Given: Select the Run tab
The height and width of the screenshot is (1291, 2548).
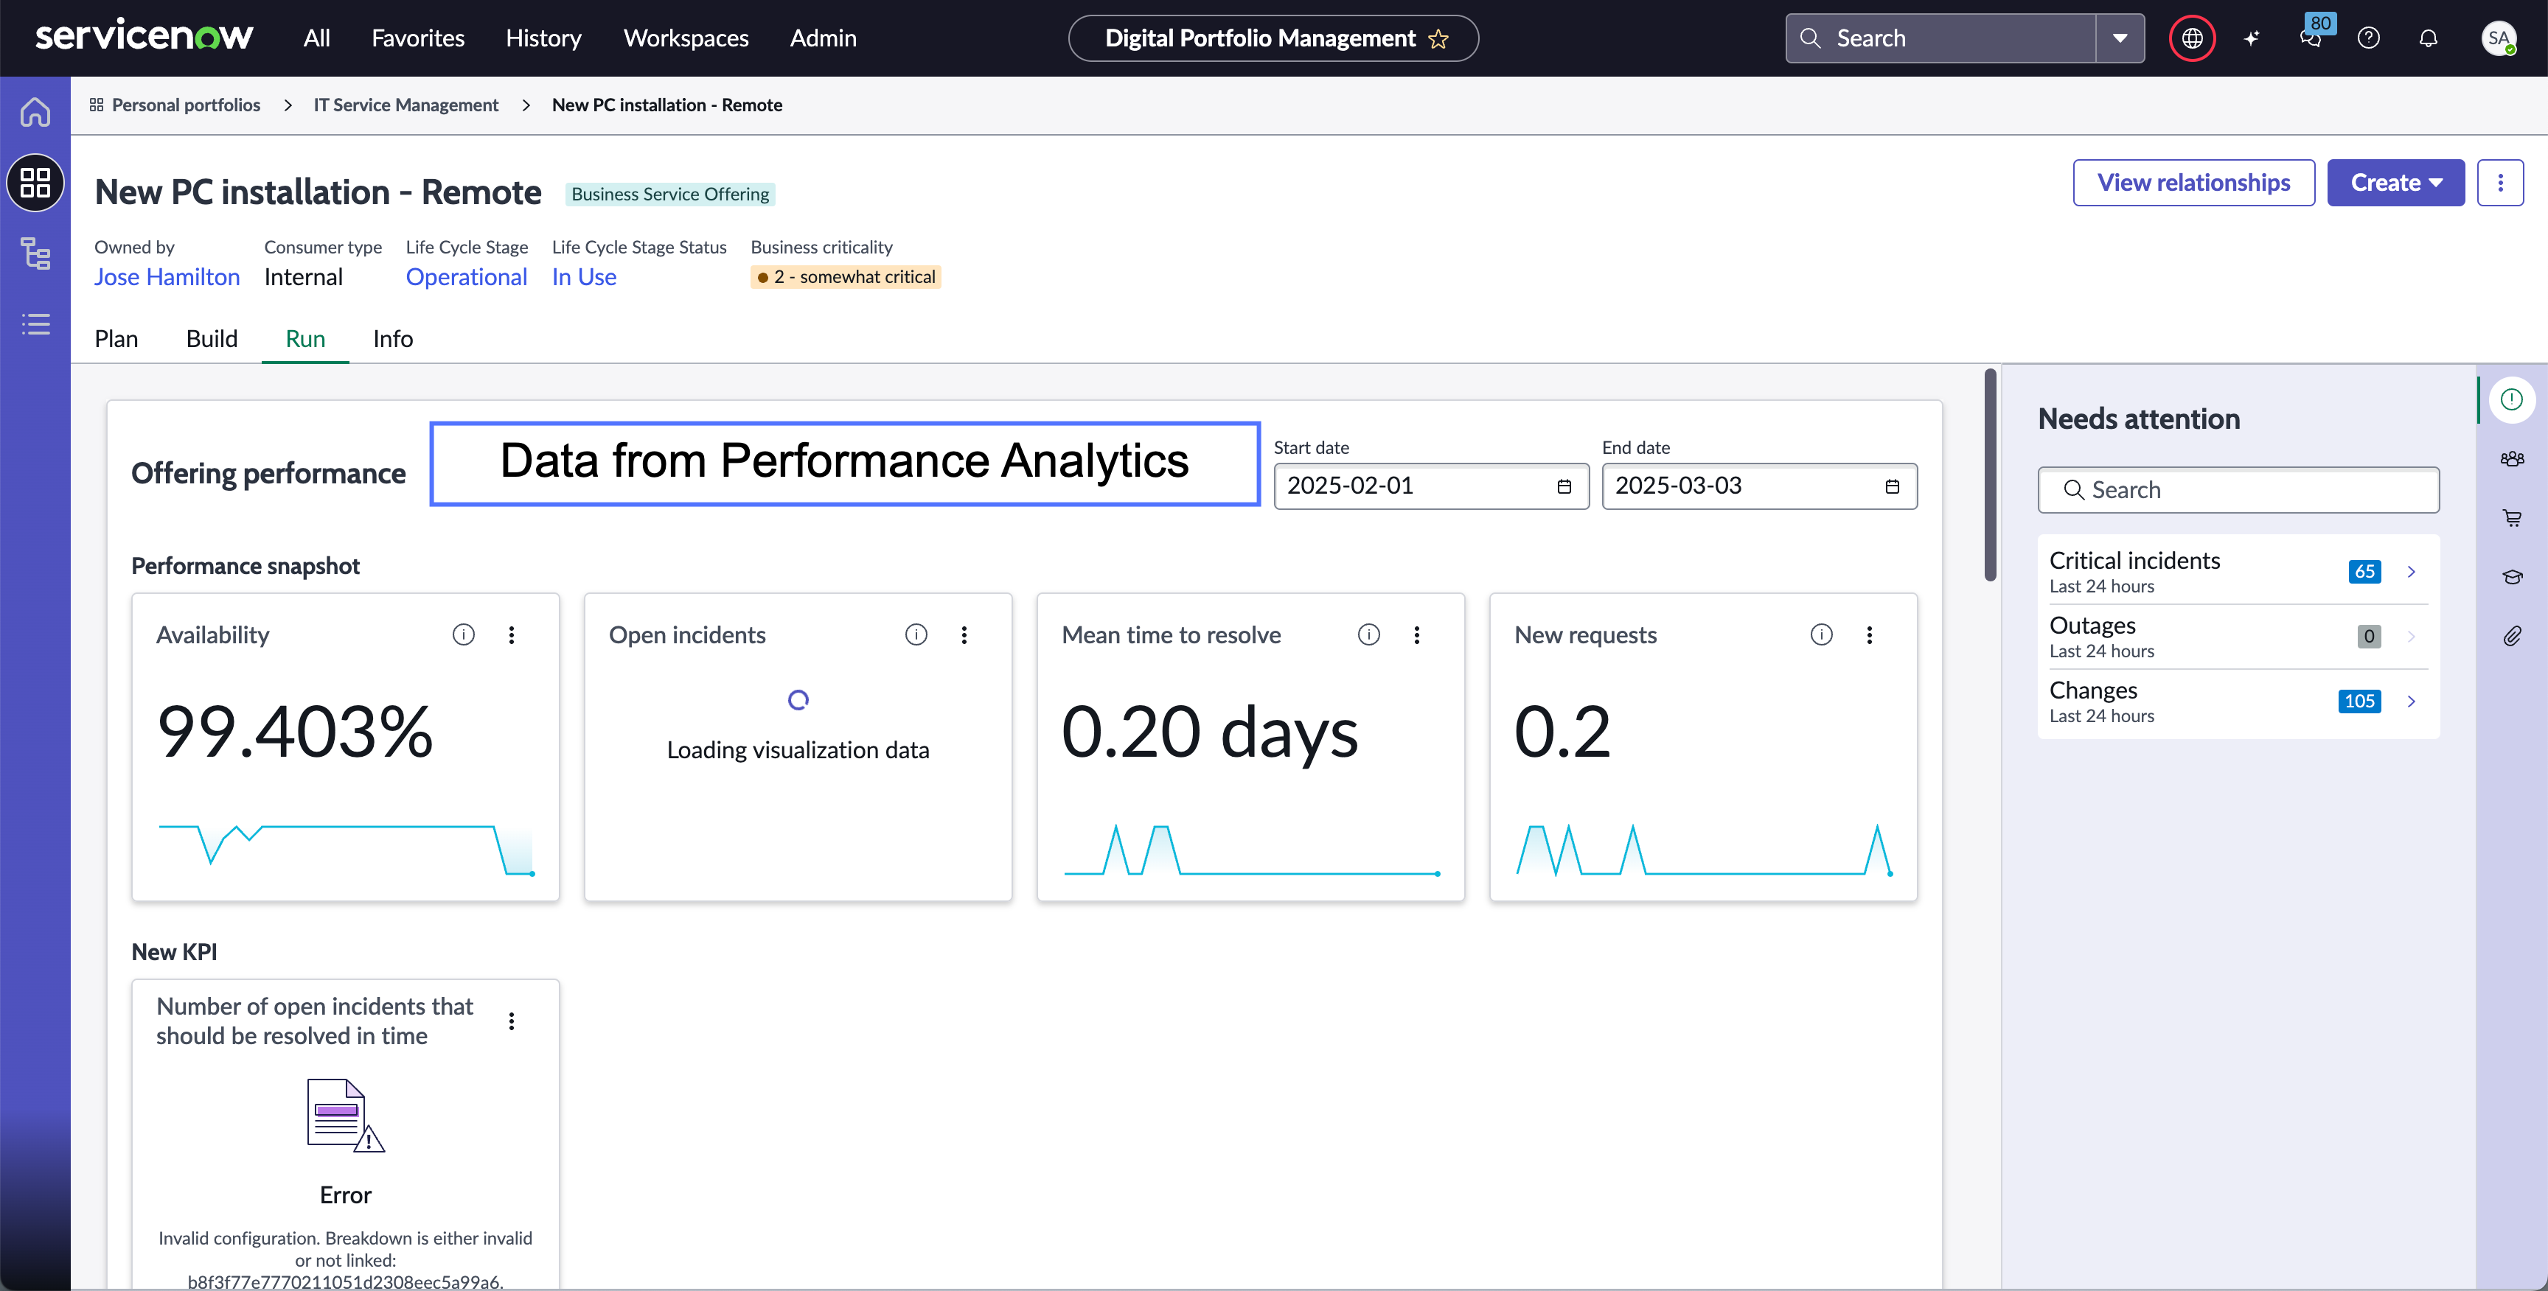Looking at the screenshot, I should [304, 339].
